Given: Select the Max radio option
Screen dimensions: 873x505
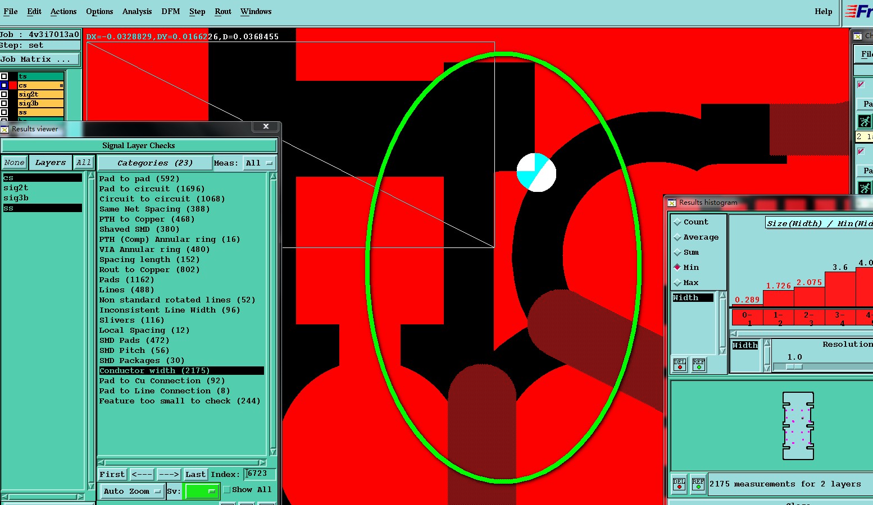Looking at the screenshot, I should pyautogui.click(x=678, y=283).
